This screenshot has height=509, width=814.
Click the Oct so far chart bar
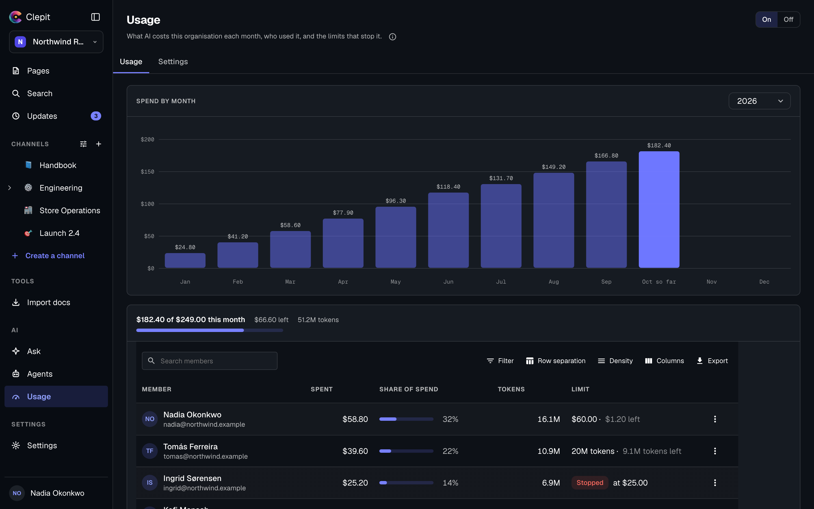click(659, 209)
